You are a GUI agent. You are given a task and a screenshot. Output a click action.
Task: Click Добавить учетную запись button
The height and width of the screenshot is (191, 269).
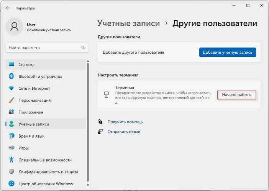(x=228, y=53)
